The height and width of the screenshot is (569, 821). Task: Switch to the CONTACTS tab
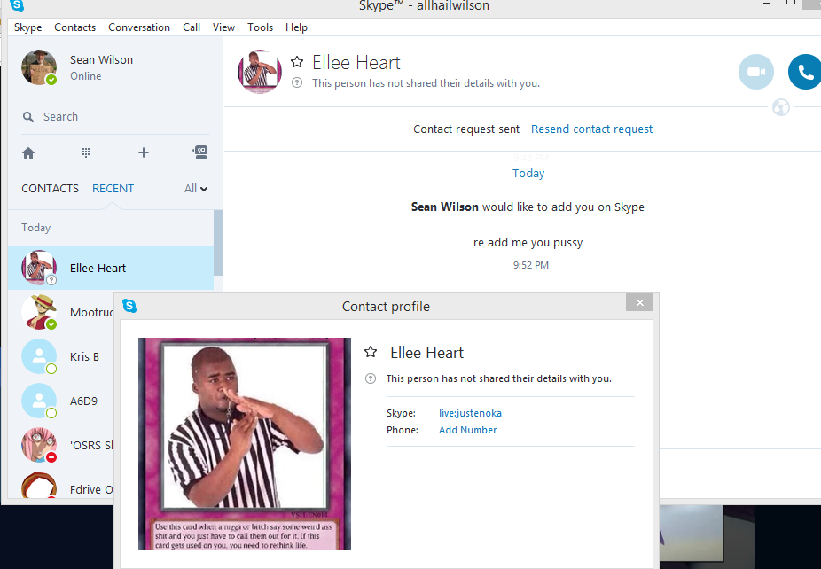tap(50, 189)
